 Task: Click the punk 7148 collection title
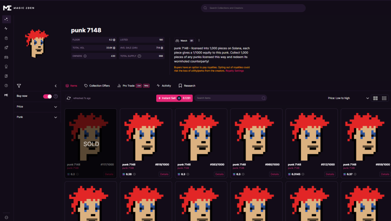(86, 30)
